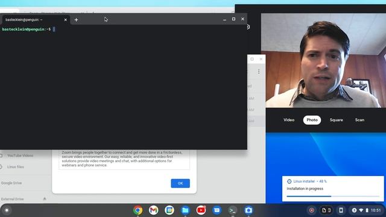Select Photo mode in Camera
386x217 pixels.
(312, 120)
